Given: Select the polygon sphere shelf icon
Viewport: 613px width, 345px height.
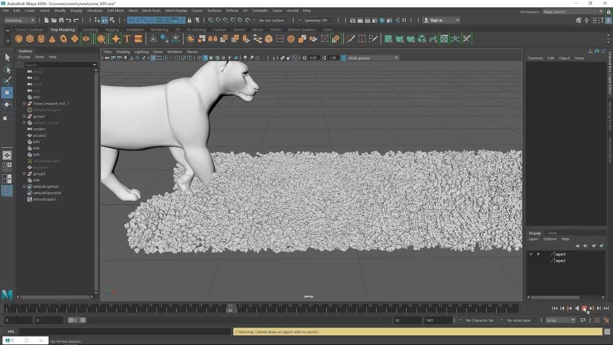Looking at the screenshot, I should click(x=19, y=39).
